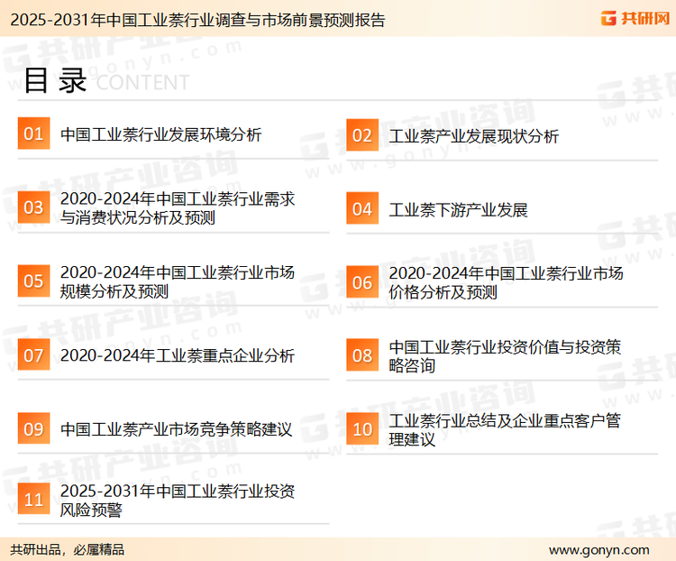Select the 04 number badge
This screenshot has height=561, width=676.
(361, 209)
